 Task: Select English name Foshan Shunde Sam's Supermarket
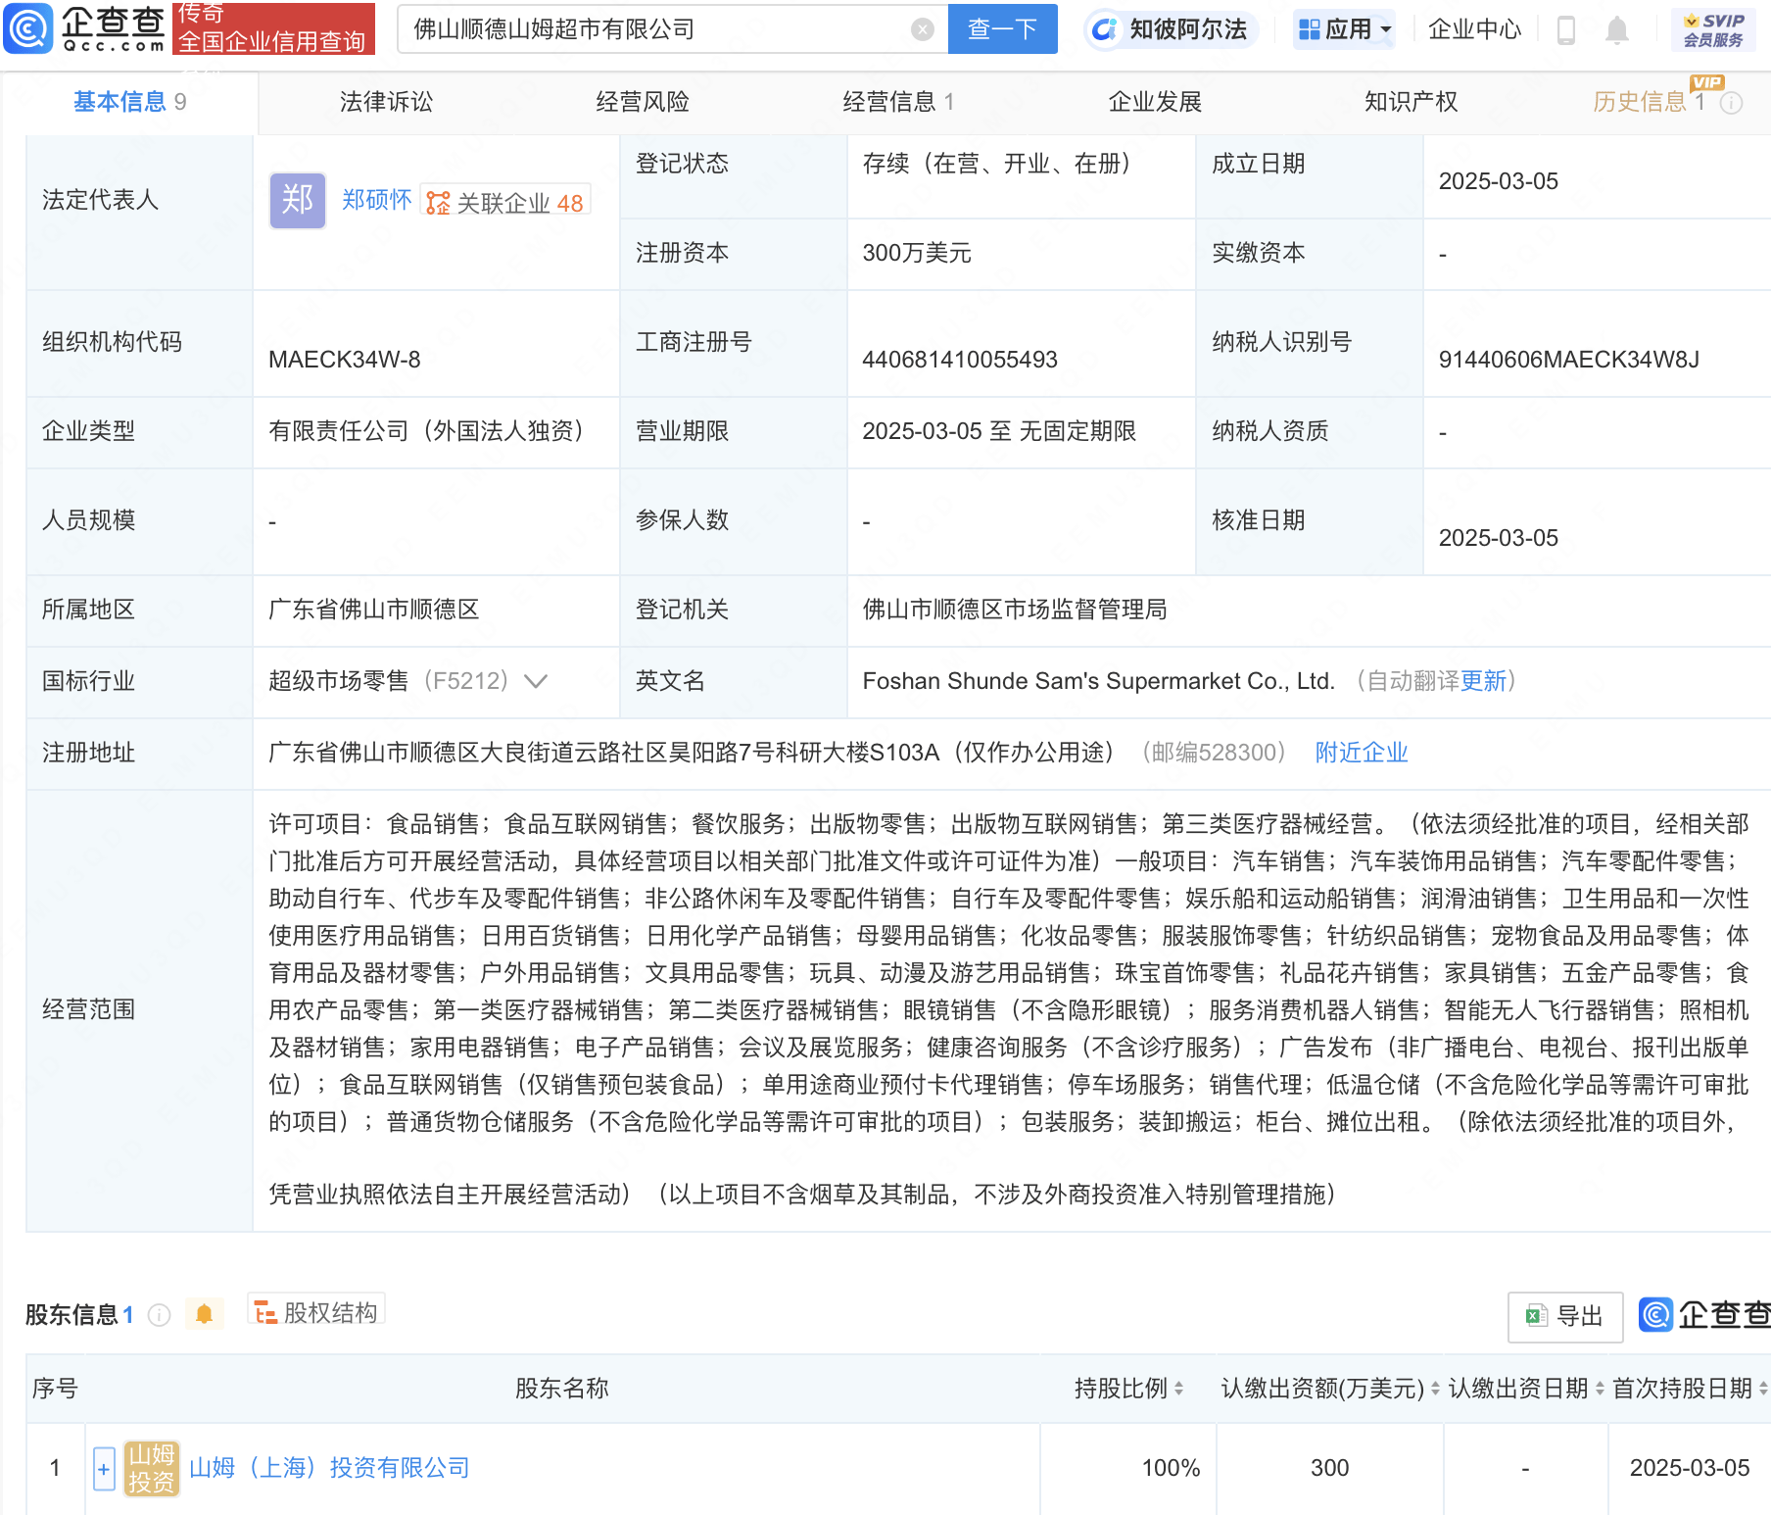click(1099, 681)
